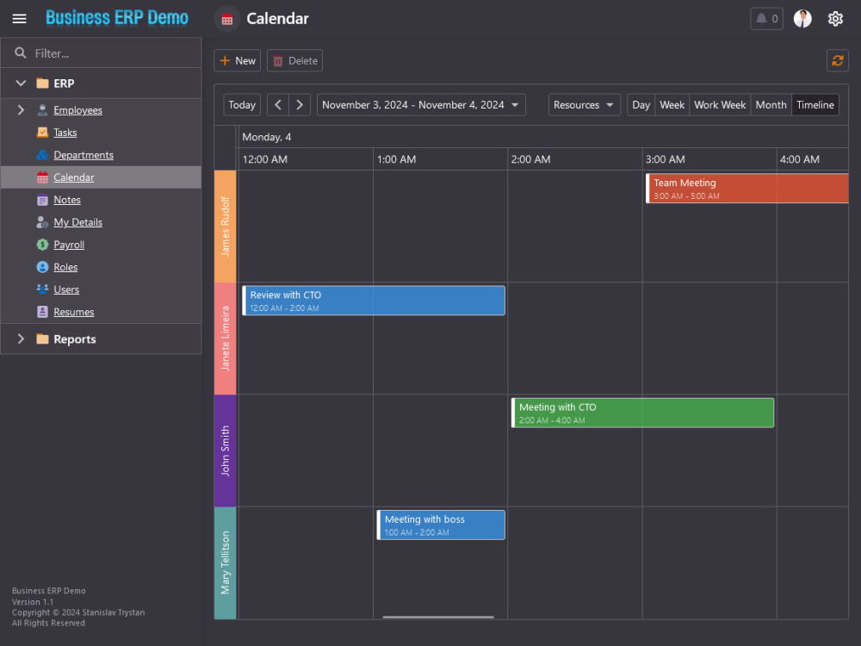Screen dimensions: 861x646
Task: Click the Mary Tellitson teal resource header
Action: pos(225,562)
